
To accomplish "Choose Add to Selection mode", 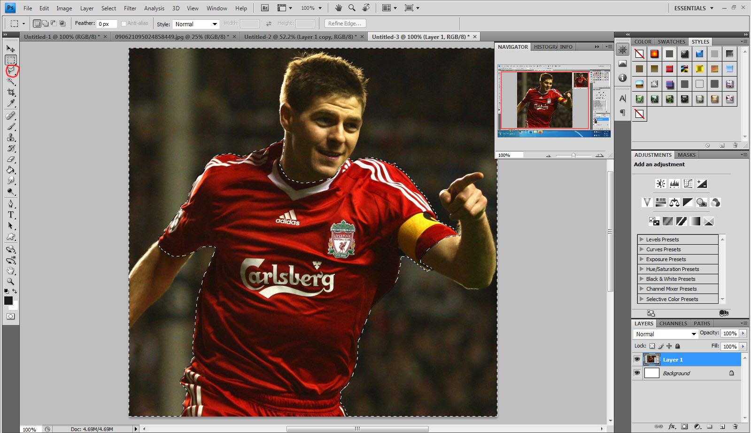I will pos(45,23).
